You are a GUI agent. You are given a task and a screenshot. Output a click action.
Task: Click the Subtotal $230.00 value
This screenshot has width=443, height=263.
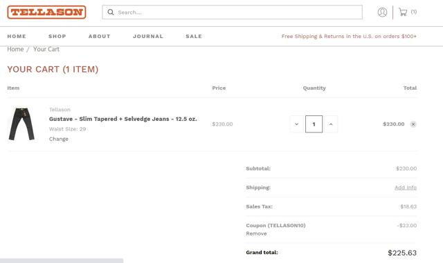[406, 168]
